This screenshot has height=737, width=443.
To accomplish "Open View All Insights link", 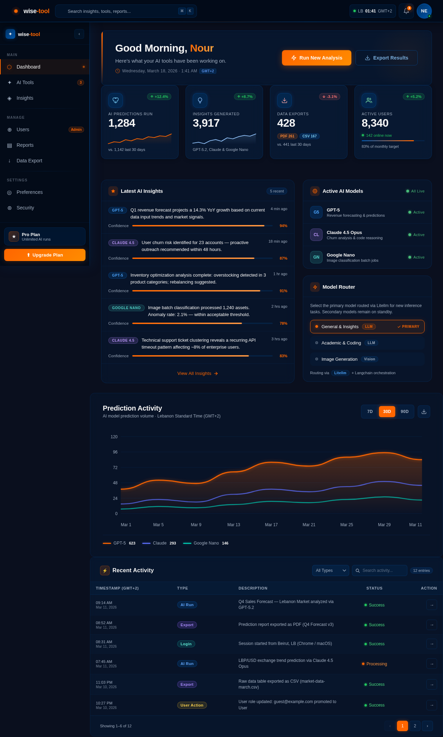I will tap(198, 373).
